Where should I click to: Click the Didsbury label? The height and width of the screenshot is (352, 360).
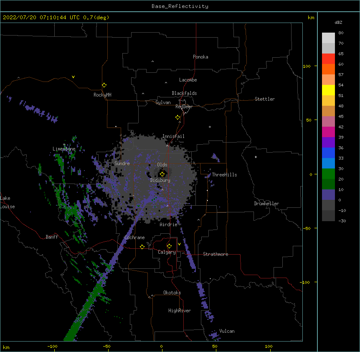(160, 180)
